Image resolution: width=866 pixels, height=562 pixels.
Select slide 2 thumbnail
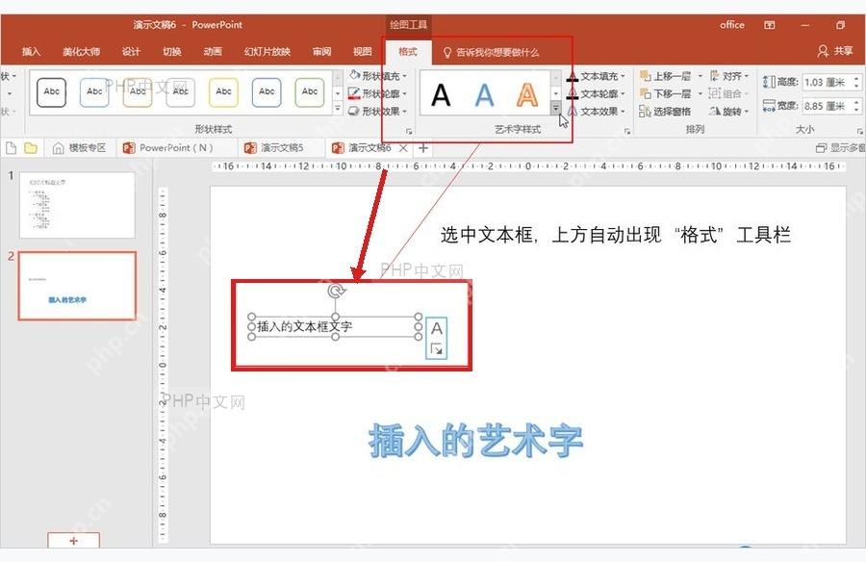77,286
